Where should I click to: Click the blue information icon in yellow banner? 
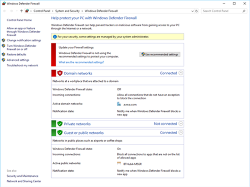(x=55, y=37)
